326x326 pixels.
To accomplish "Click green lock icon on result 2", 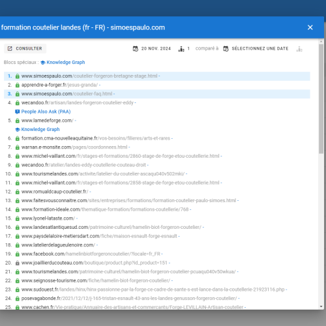I will coord(18,85).
